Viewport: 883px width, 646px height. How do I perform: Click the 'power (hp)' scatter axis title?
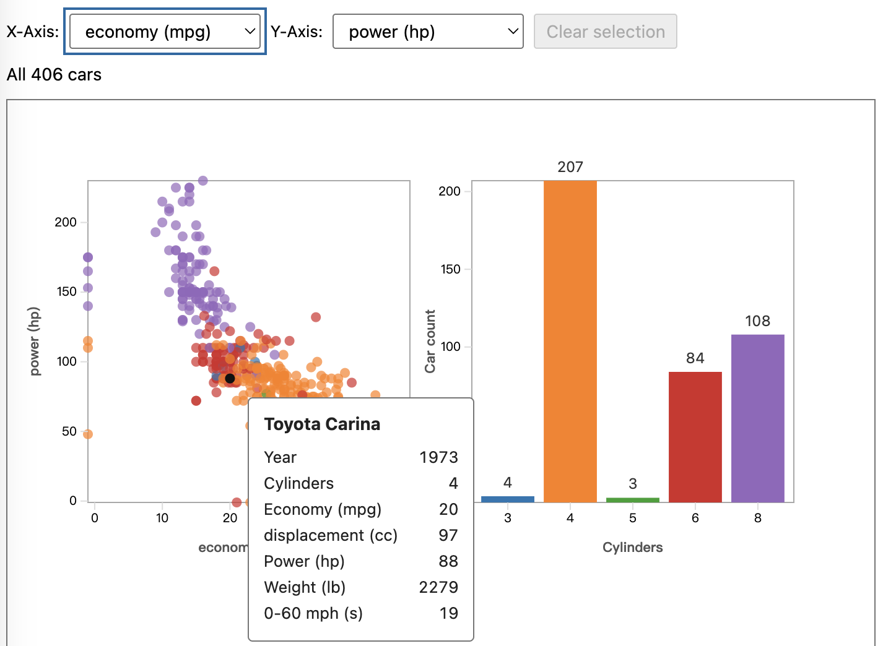click(35, 341)
